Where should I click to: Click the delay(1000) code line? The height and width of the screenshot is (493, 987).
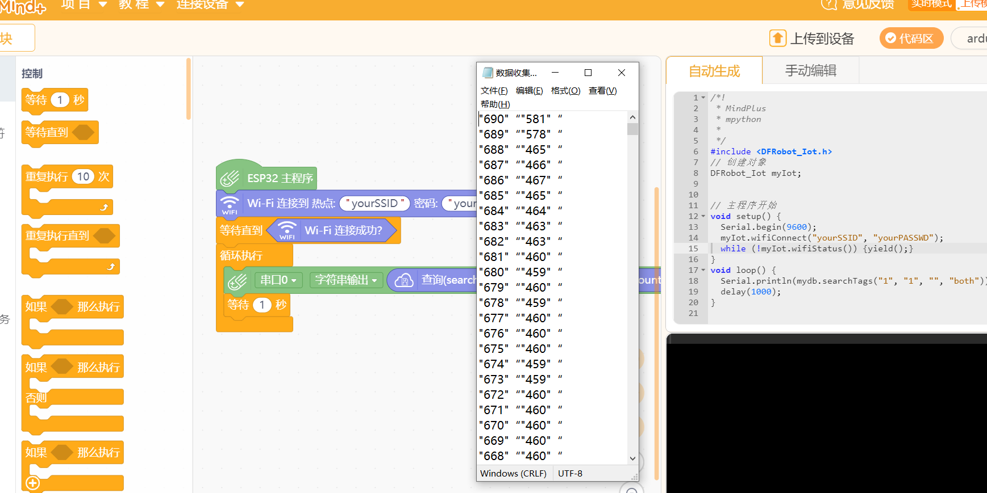tap(751, 292)
